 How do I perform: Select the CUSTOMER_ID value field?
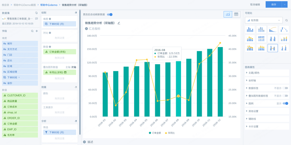(x=20, y=95)
